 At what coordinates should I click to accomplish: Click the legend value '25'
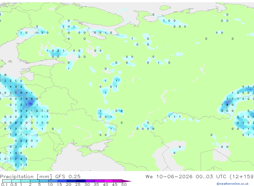[x=78, y=184]
